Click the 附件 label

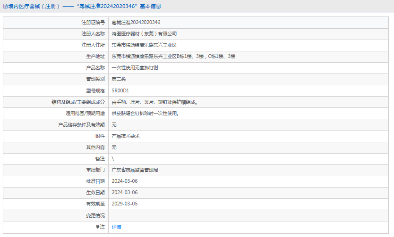pos(100,136)
